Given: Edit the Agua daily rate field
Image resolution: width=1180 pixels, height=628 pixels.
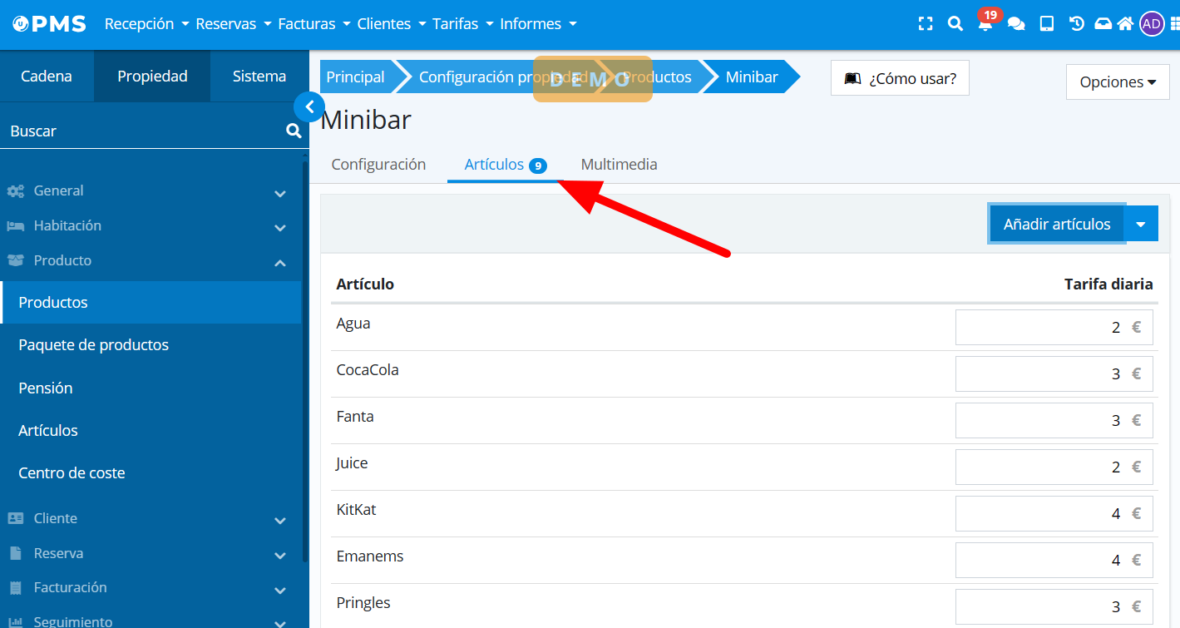Looking at the screenshot, I should (x=1054, y=328).
